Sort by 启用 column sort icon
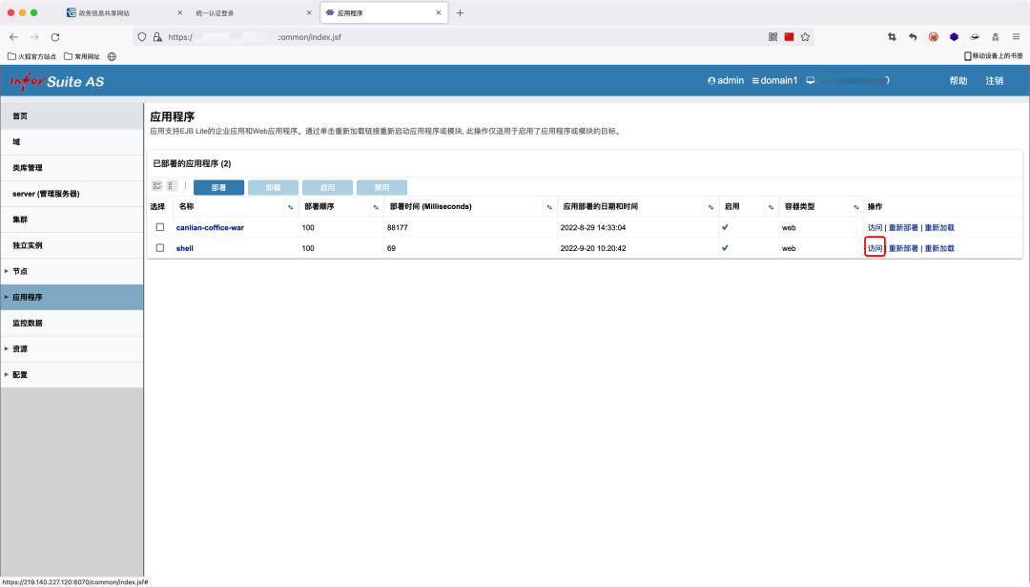This screenshot has width=1030, height=587. click(771, 207)
